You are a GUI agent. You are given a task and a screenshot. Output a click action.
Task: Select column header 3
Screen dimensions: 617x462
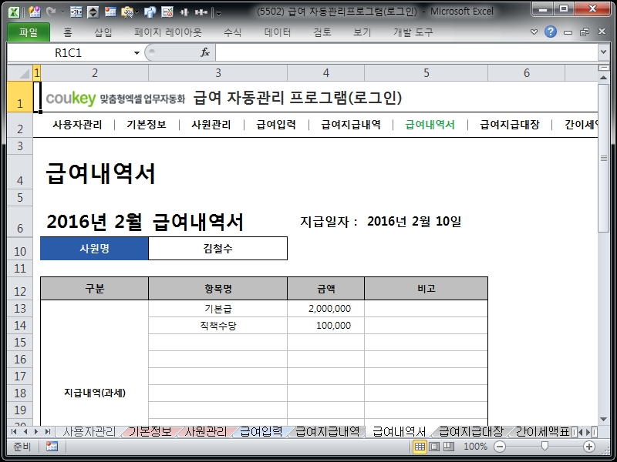point(218,72)
